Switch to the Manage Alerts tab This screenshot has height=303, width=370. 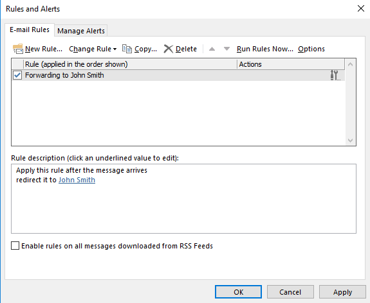pyautogui.click(x=81, y=31)
